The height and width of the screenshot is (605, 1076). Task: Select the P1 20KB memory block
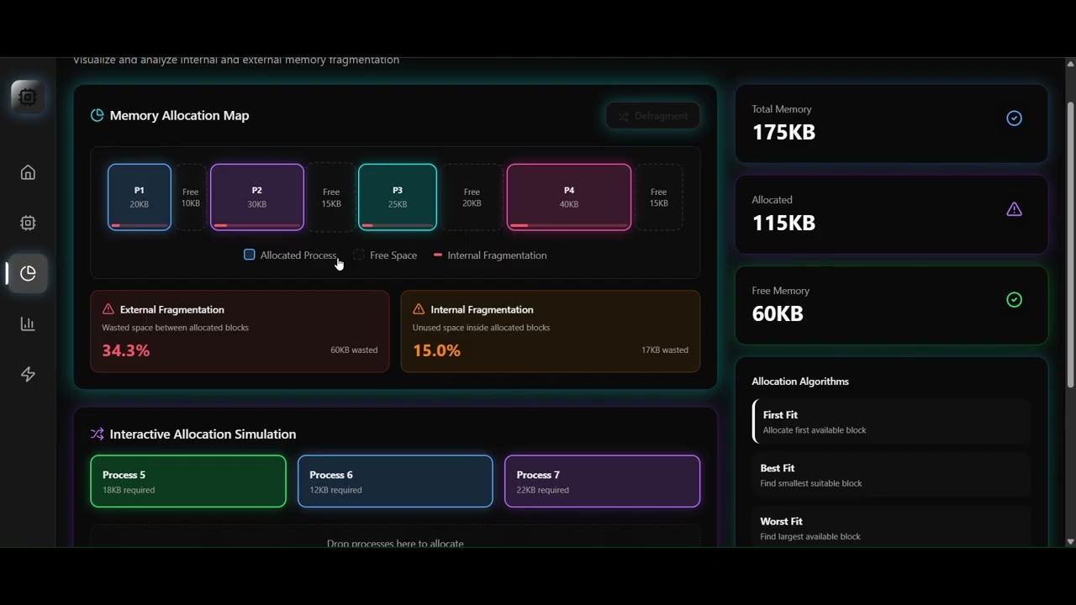click(x=140, y=197)
